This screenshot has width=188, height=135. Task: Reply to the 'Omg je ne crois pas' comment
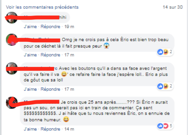[50, 55]
